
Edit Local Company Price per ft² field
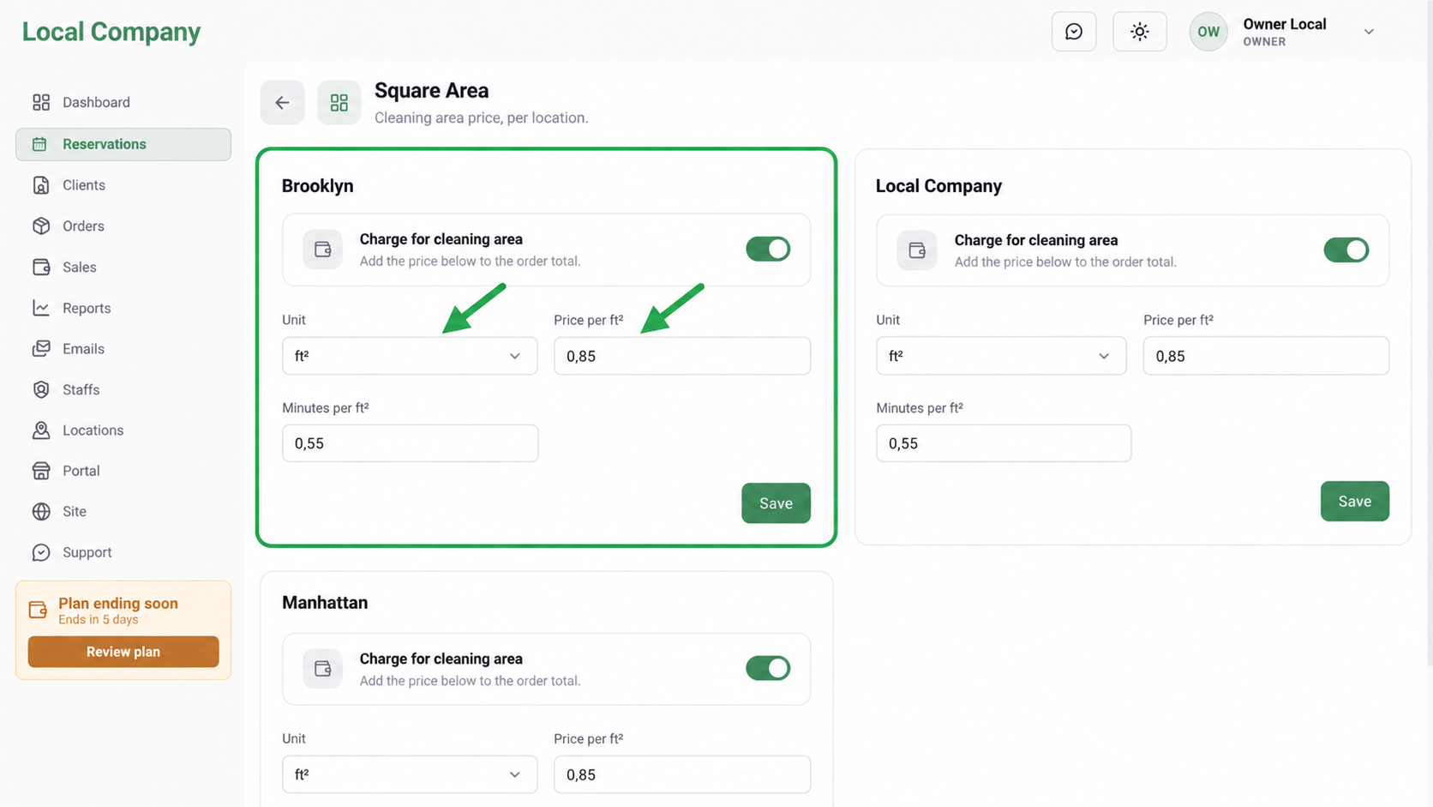(1266, 356)
